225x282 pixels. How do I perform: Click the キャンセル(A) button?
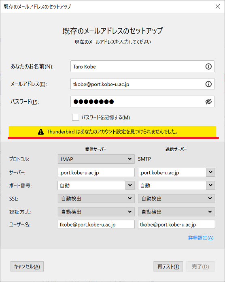(x=27, y=266)
